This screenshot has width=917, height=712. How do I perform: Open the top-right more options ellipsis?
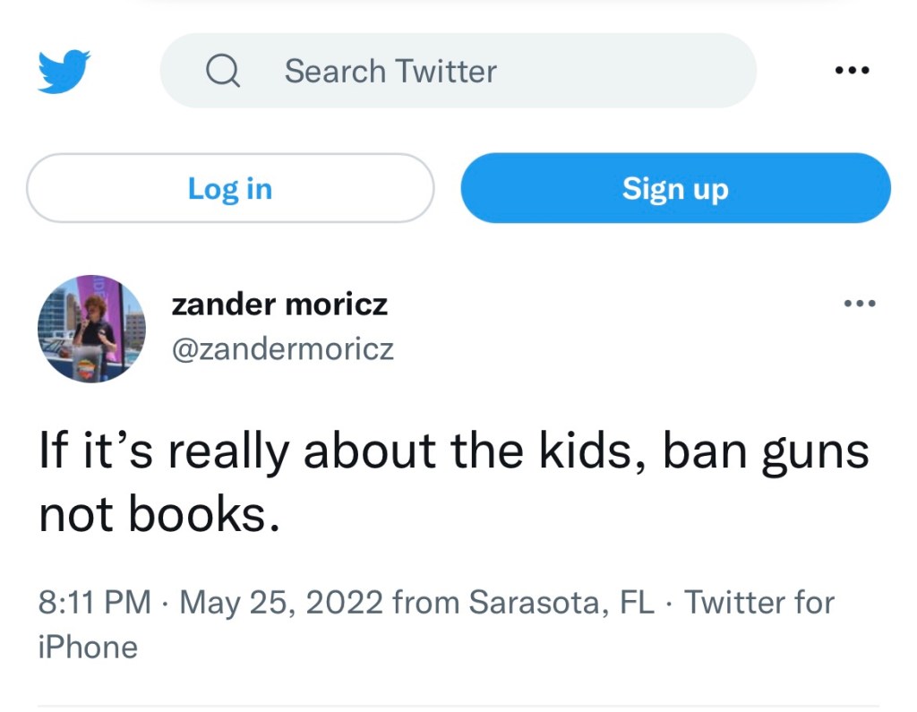tap(851, 71)
